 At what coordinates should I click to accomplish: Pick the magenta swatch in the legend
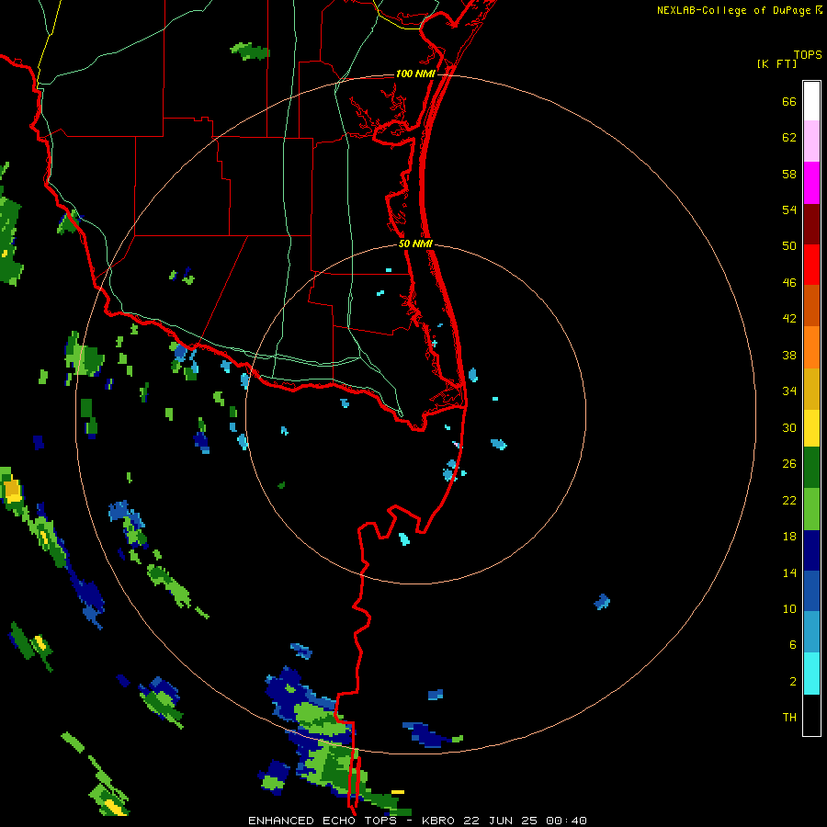[811, 183]
